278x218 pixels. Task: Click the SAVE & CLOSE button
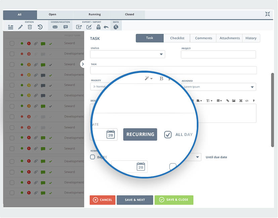(174, 200)
